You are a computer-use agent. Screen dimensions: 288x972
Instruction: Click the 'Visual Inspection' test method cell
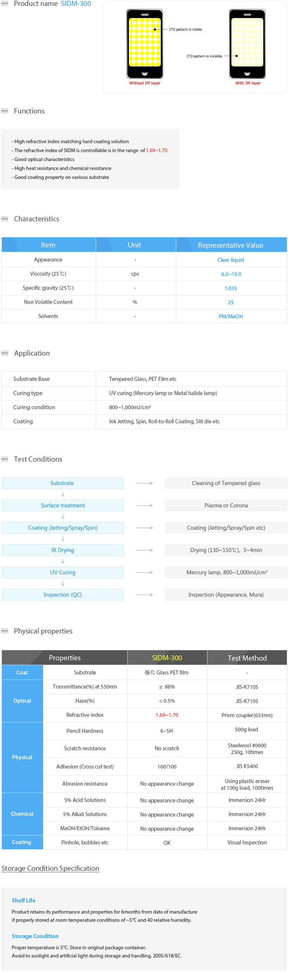247,843
